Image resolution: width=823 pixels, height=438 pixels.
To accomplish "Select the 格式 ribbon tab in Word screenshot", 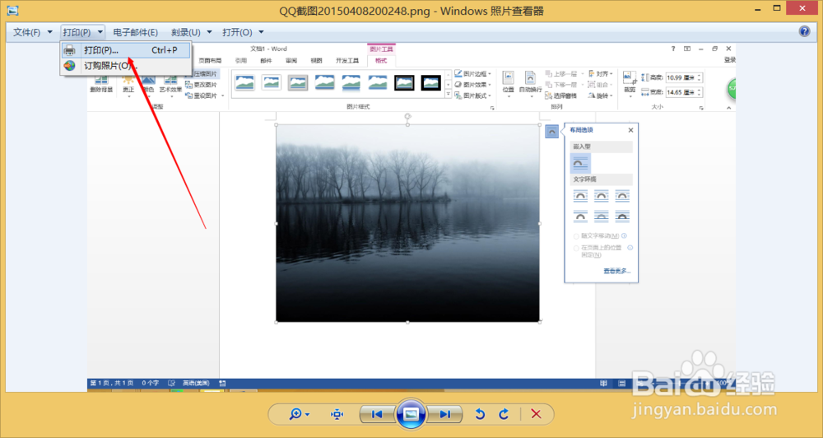I will (381, 60).
